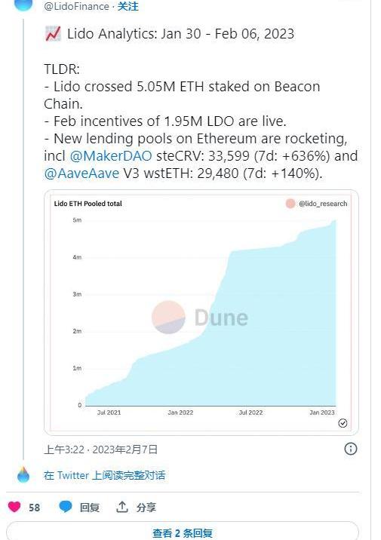This screenshot has height=540, width=381.
Task: Click the share upload arrow icon
Action: [122, 507]
